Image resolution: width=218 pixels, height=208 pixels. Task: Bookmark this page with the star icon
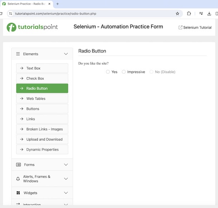click(x=177, y=14)
